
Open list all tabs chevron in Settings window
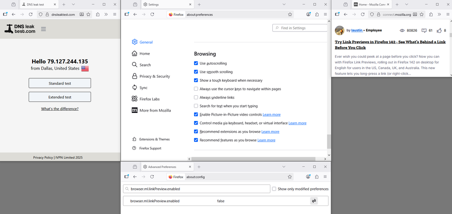point(284,4)
